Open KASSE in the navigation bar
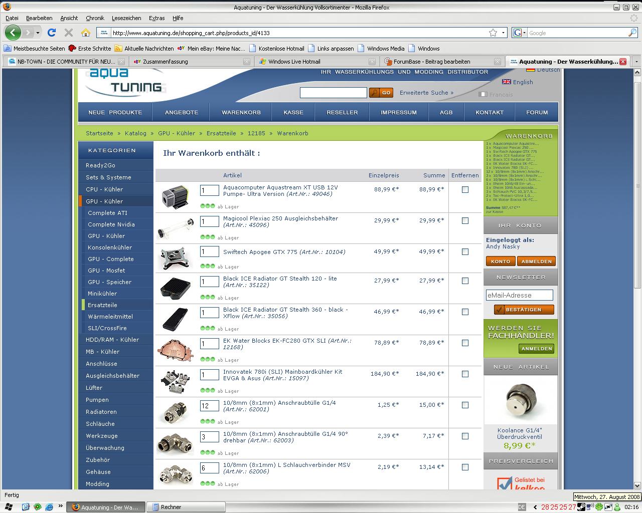This screenshot has width=642, height=513. pos(293,112)
